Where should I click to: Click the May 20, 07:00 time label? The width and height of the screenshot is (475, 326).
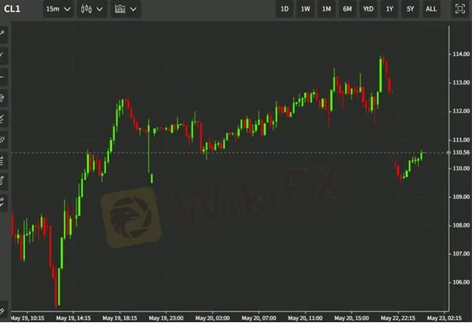coord(259,318)
